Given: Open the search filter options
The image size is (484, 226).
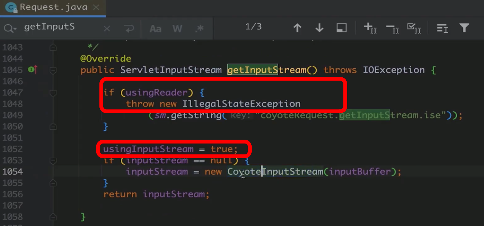Looking at the screenshot, I should 464,28.
